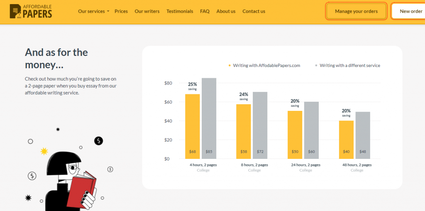Click the $40 y-axis label
Screen dimensions: 425x211
(169, 121)
